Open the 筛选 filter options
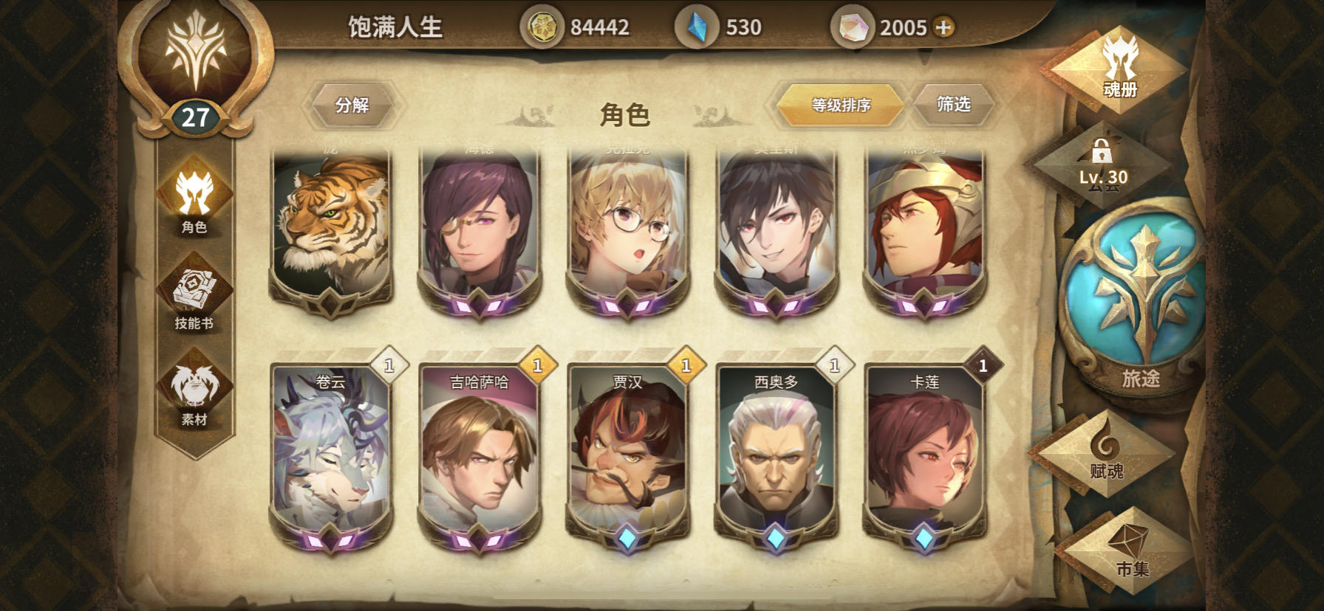1324x611 pixels. (953, 105)
